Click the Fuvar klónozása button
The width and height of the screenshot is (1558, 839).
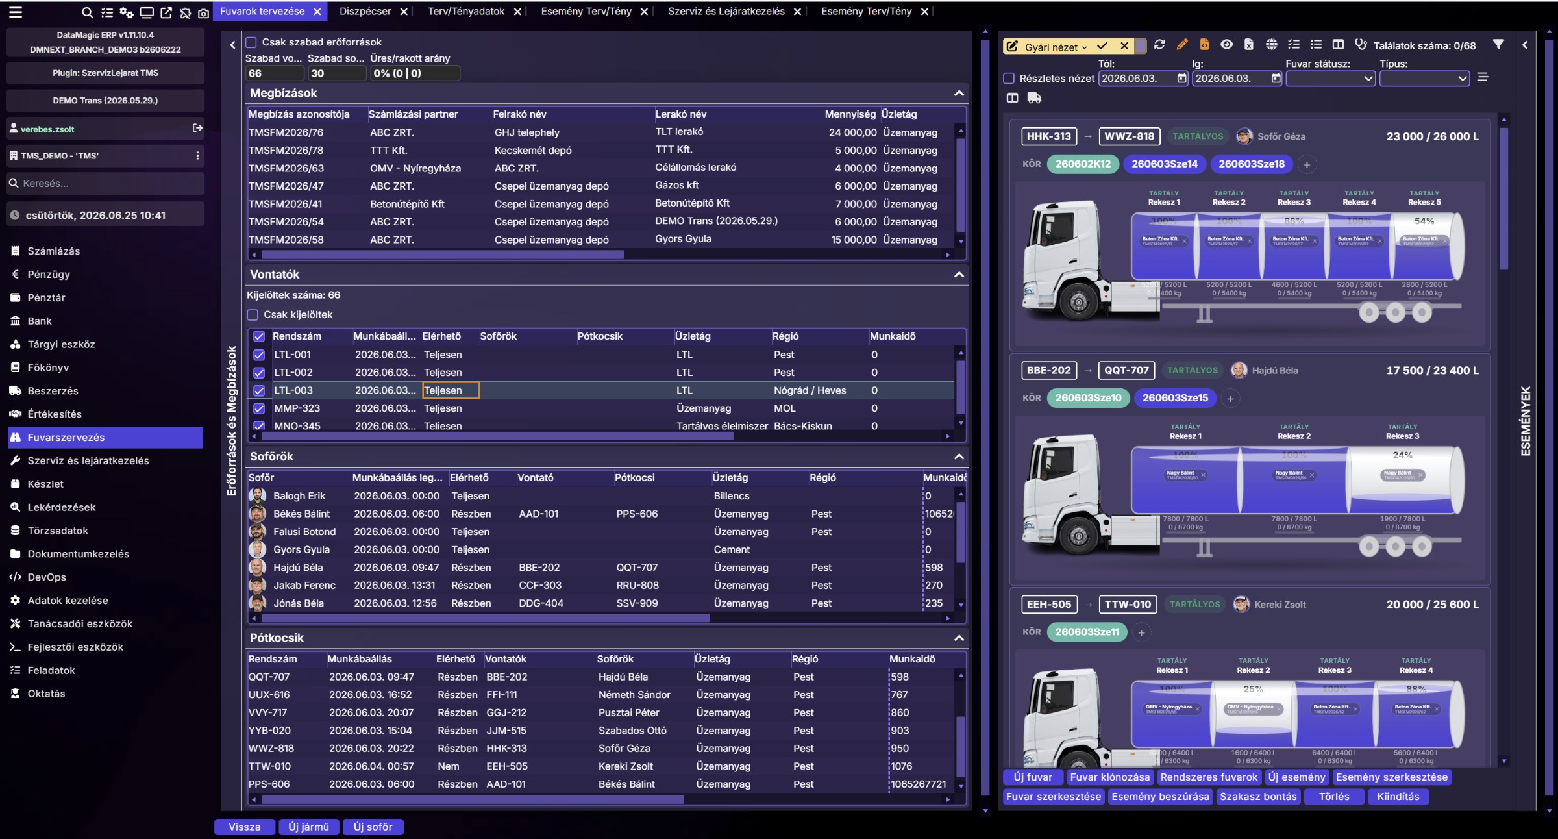click(1109, 777)
